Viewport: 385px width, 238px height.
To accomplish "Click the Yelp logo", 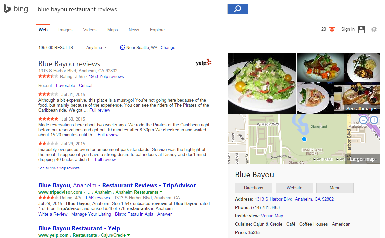I will click(203, 62).
